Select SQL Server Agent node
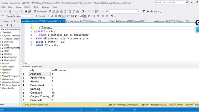Screen dimensions: 199x112 (x=11, y=85)
